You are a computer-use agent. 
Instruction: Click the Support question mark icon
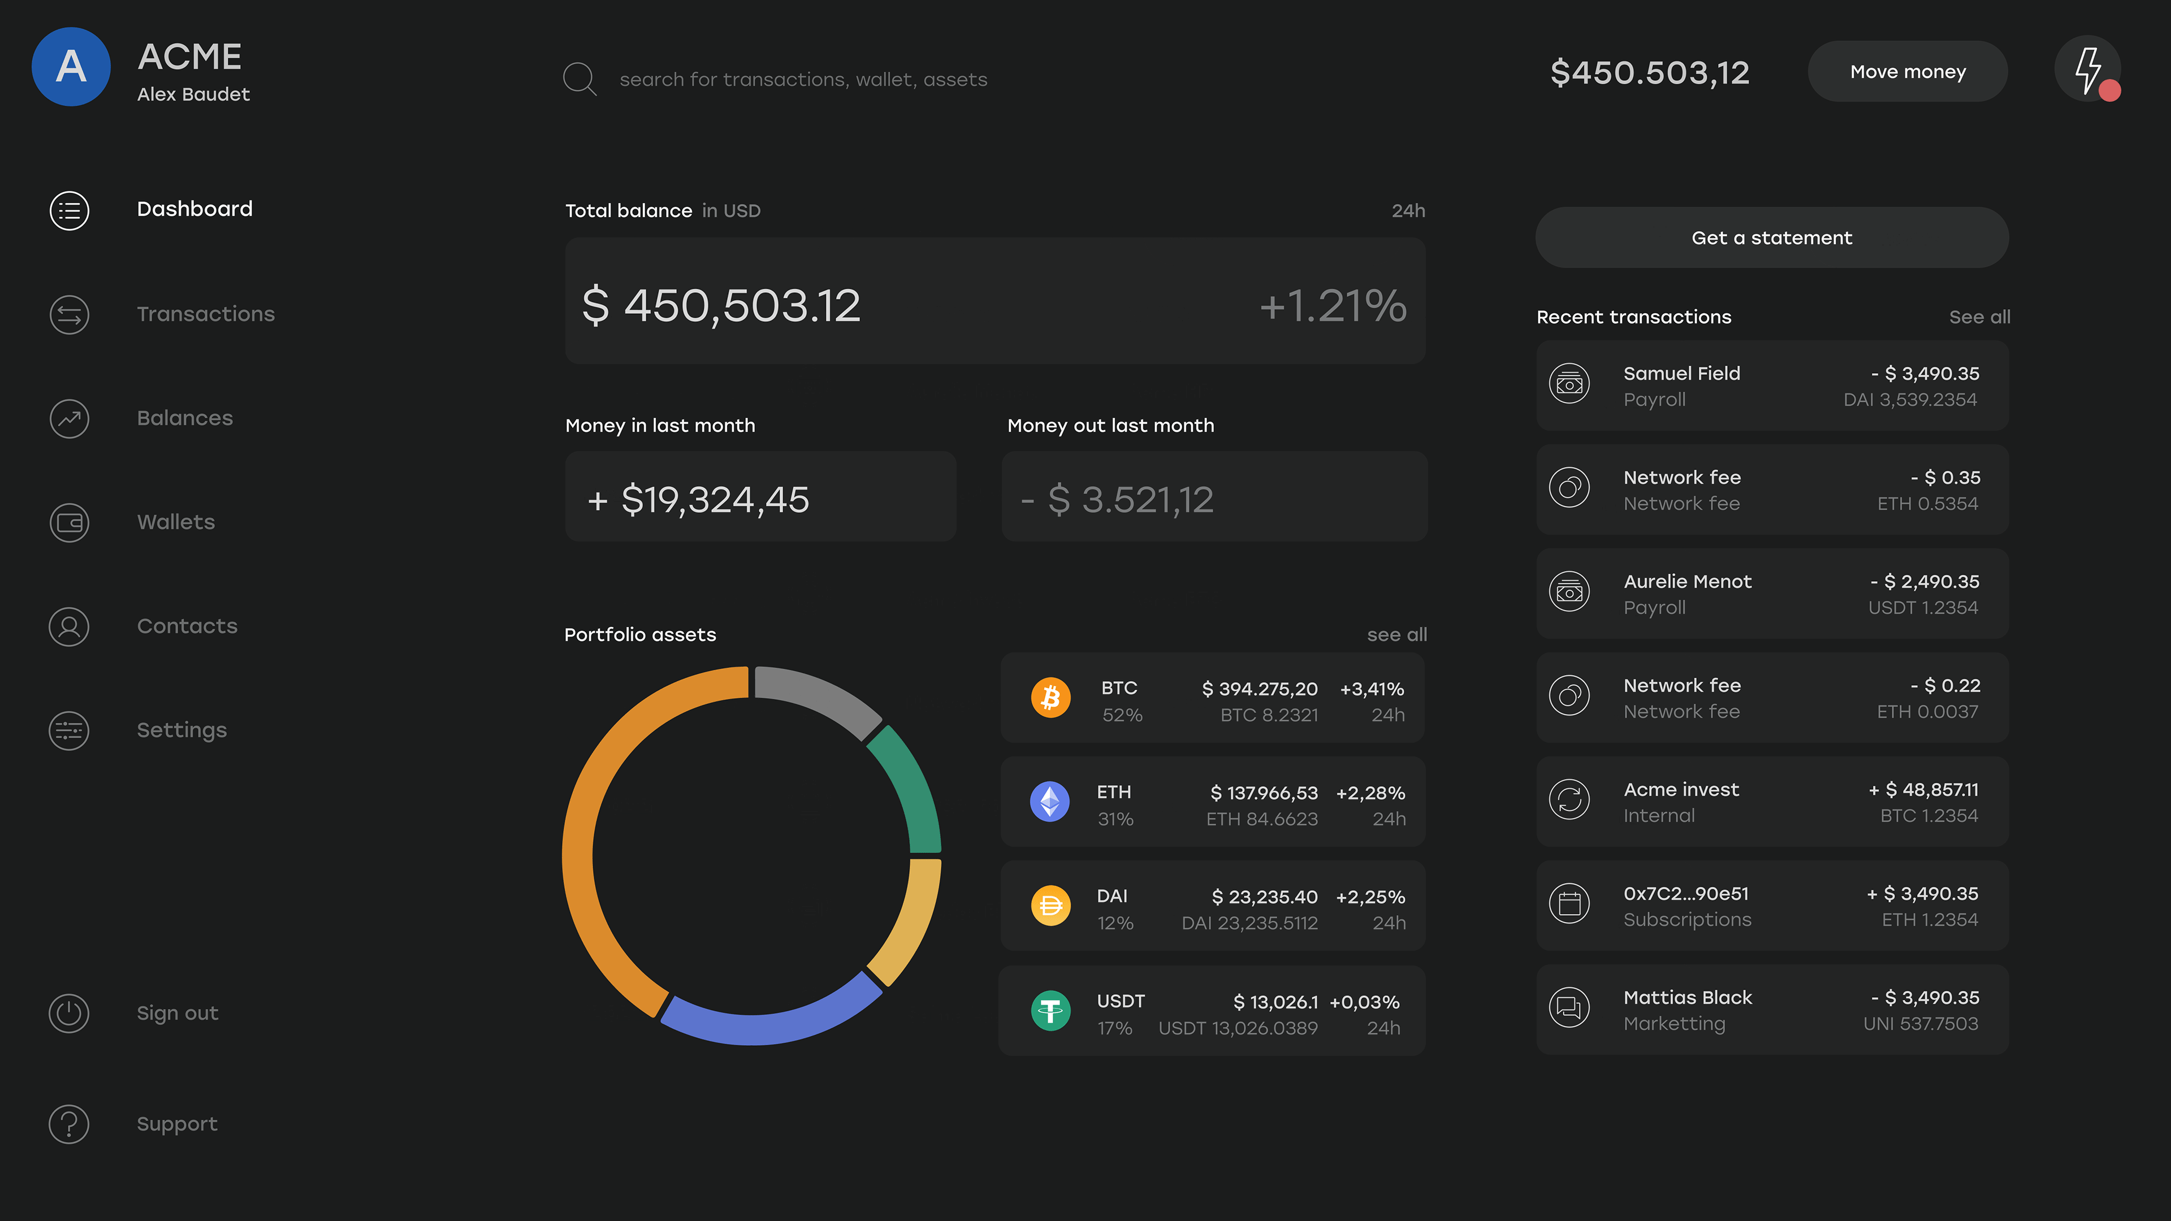click(69, 1124)
